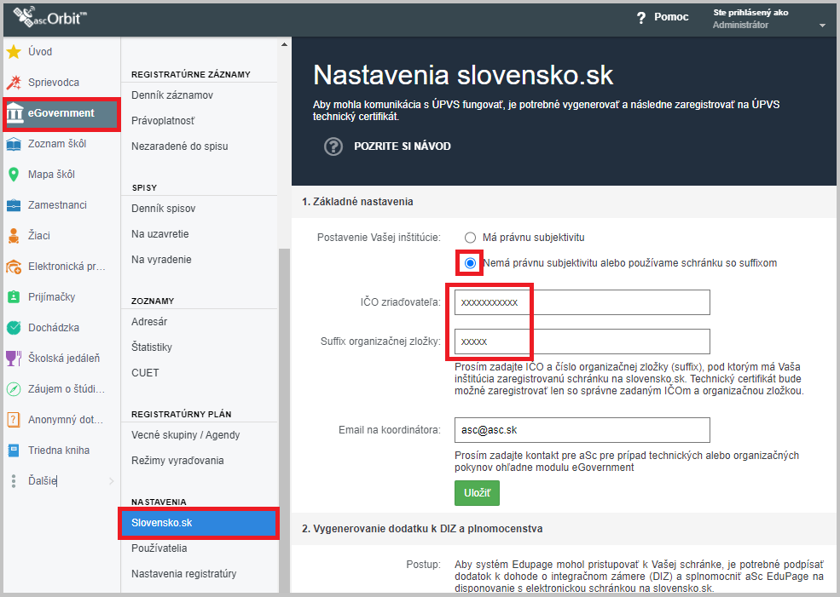Select 'Má právnu subjektivitu' radio button

pyautogui.click(x=470, y=238)
